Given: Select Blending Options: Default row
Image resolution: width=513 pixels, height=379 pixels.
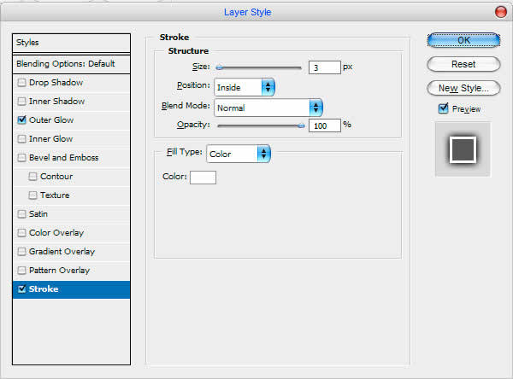Looking at the screenshot, I should click(x=71, y=64).
